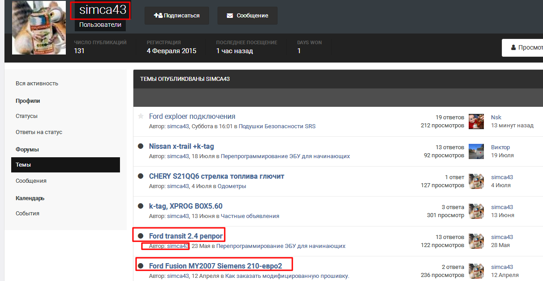
Task: Click simca43 avatar in Ford transit row
Action: click(x=476, y=241)
